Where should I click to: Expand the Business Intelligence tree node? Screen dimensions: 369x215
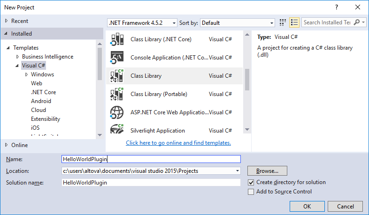point(18,57)
